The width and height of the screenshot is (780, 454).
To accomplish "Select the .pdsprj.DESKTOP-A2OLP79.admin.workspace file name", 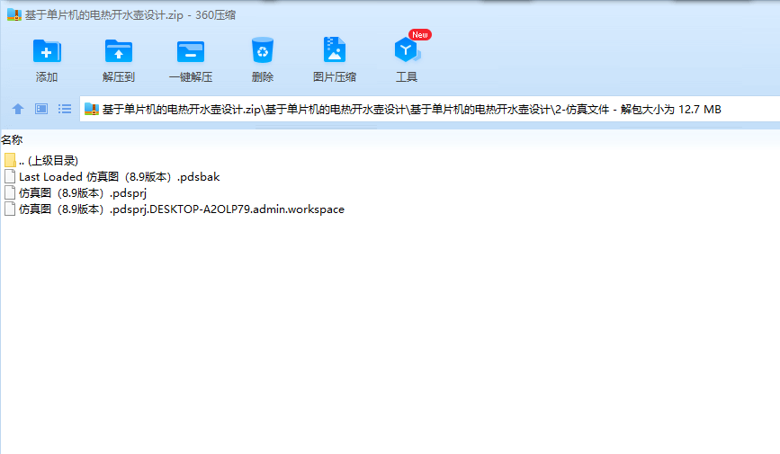I will [x=182, y=209].
